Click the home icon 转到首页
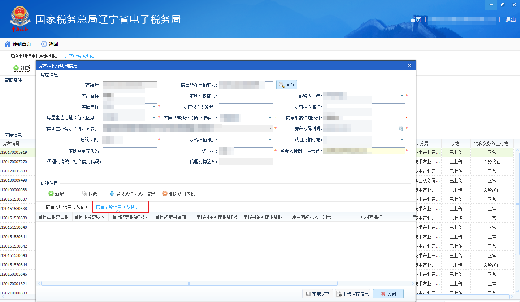This screenshot has width=520, height=302. click(x=7, y=44)
